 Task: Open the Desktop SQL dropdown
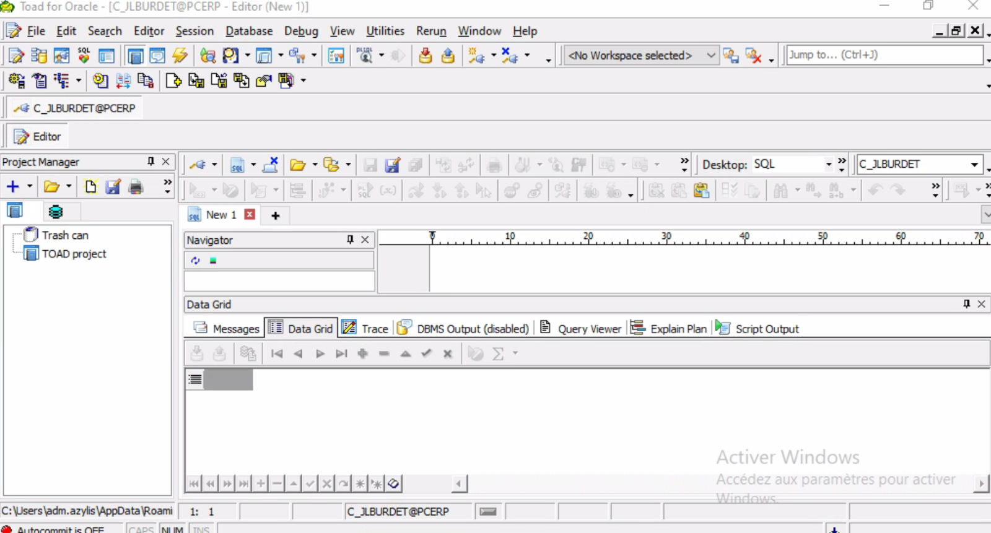(828, 165)
